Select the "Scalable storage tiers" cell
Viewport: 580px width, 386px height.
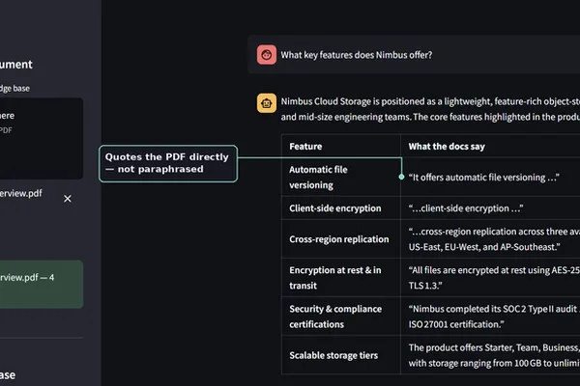click(x=340, y=355)
